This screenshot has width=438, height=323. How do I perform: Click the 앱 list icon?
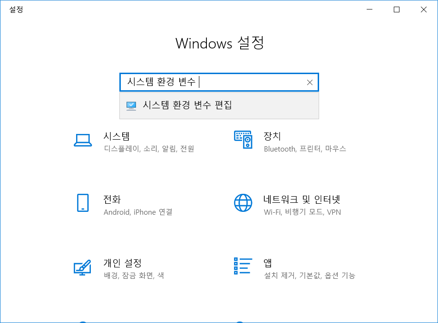pos(243,266)
